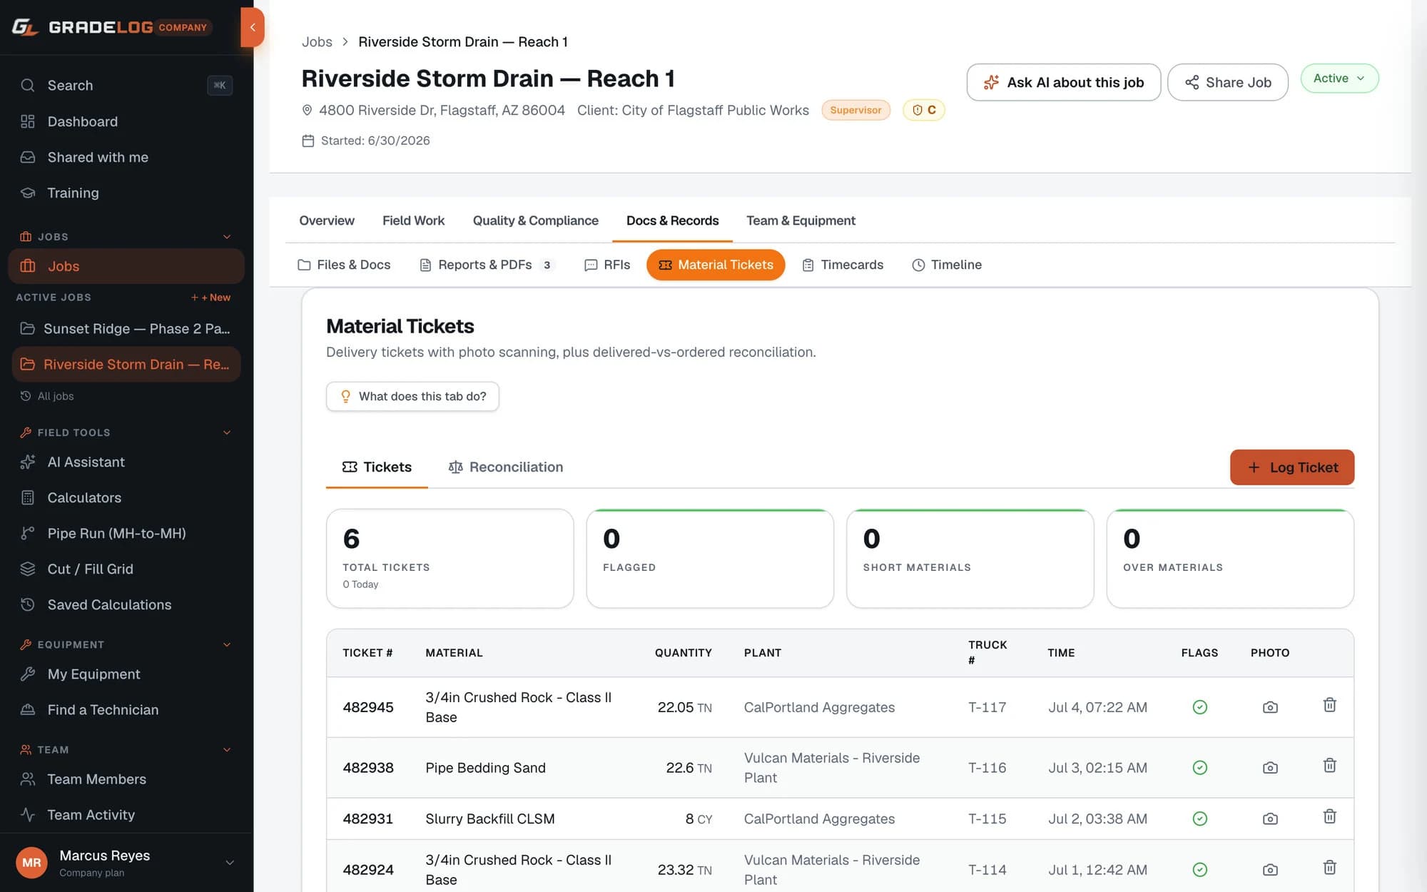Image resolution: width=1427 pixels, height=892 pixels.
Task: Switch to Quality & Compliance tab
Action: 535,221
